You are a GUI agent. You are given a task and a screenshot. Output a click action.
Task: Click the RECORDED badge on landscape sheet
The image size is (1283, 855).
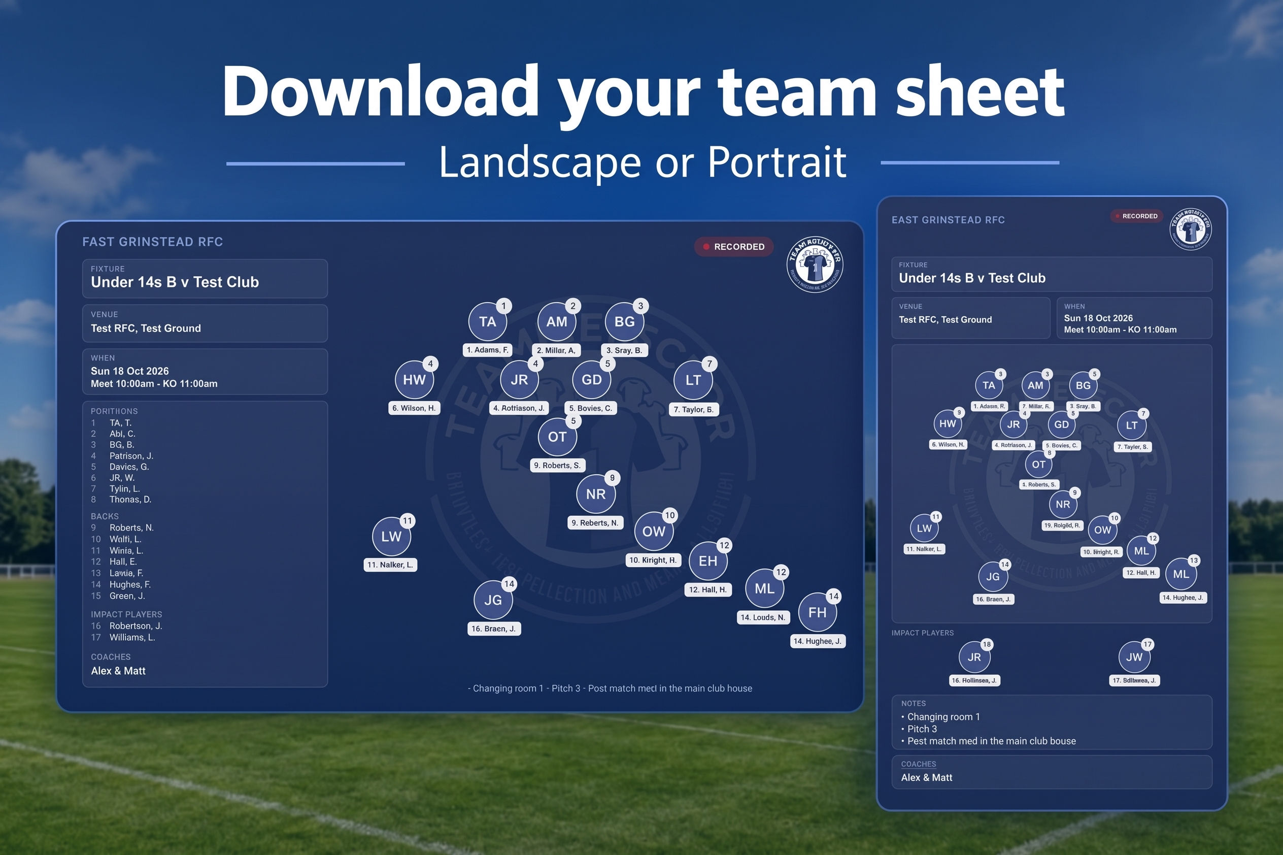733,246
